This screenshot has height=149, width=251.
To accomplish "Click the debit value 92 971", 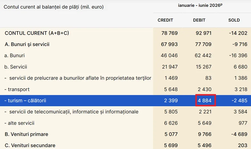I will (203, 33).
